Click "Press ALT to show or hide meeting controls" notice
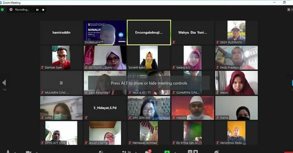 point(149,83)
